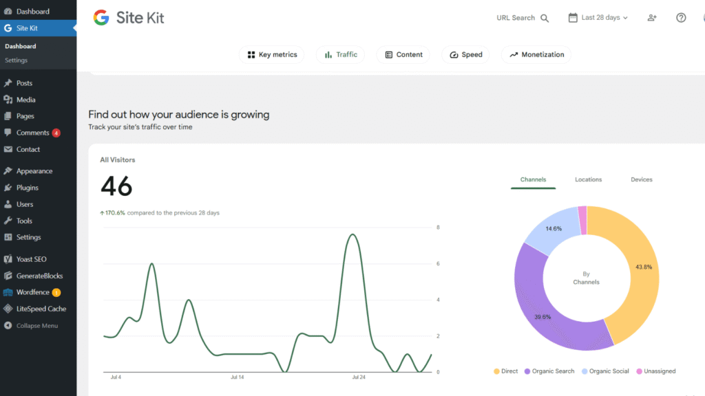Viewport: 705px width, 396px height.
Task: Click the Plugins plug icon
Action: pos(8,188)
